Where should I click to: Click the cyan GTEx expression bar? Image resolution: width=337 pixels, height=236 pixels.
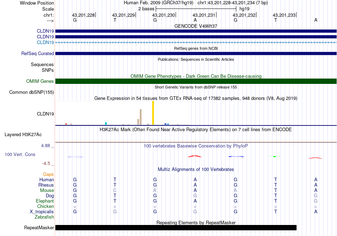point(106,123)
